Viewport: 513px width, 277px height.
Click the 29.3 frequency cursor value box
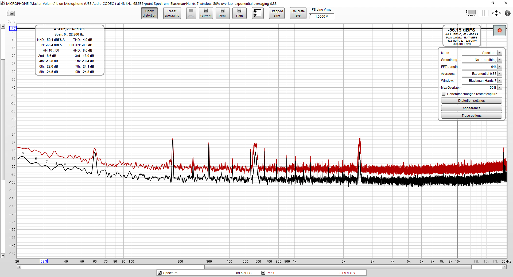[44, 261]
